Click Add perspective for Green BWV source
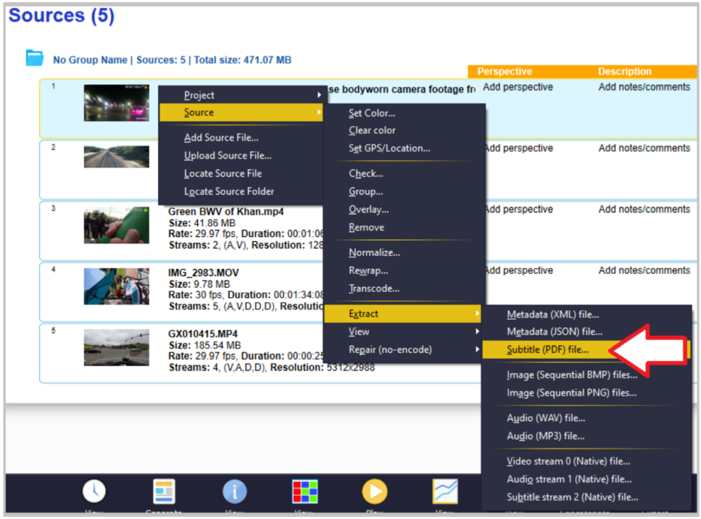Screen dimensions: 701x519 (x=520, y=210)
